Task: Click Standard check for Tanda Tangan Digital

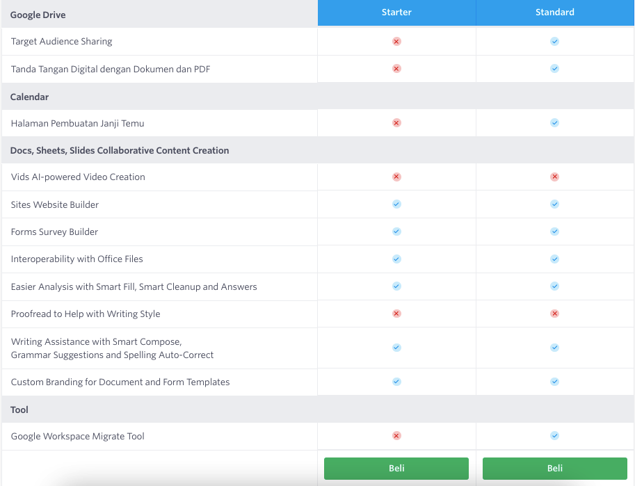Action: tap(554, 68)
